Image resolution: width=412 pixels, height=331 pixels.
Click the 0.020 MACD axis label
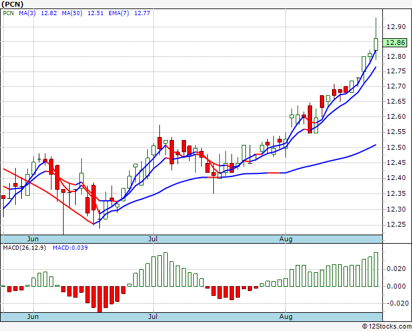396,269
